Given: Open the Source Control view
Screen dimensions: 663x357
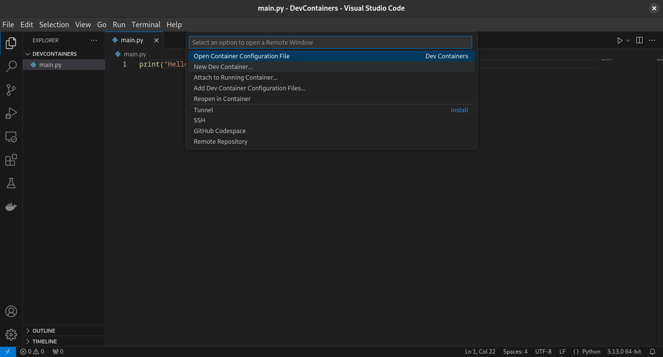Looking at the screenshot, I should click(x=11, y=90).
